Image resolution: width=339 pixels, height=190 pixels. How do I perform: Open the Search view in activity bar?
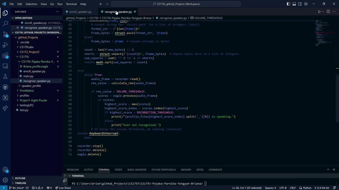(x=5, y=23)
